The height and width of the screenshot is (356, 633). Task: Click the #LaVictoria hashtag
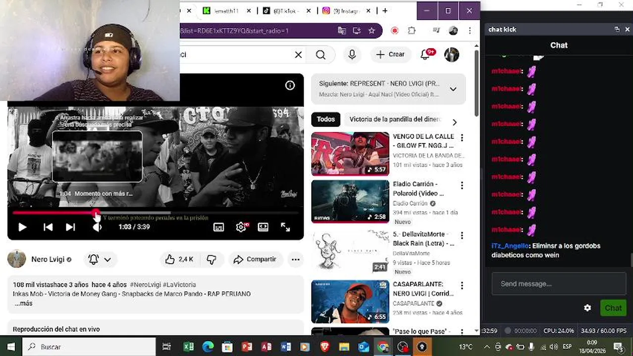tap(179, 285)
